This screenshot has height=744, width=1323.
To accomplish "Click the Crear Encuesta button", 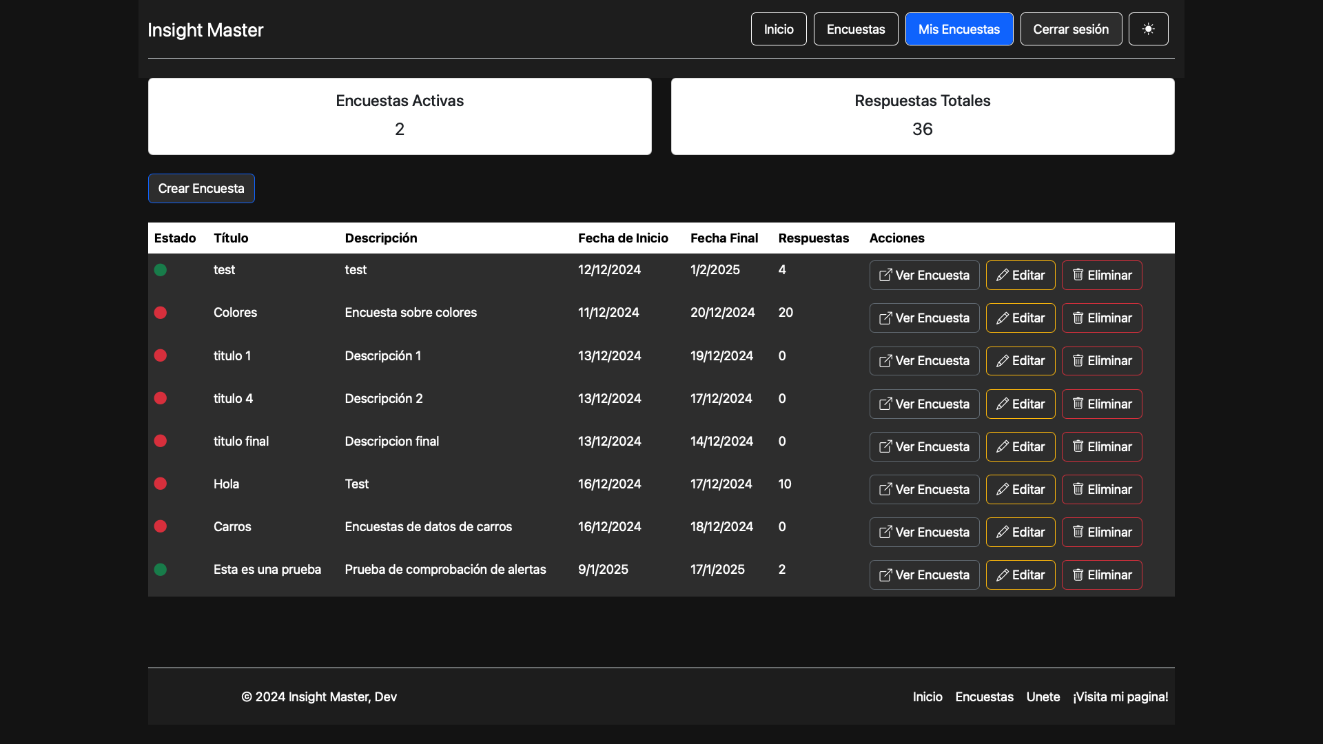I will 201,188.
